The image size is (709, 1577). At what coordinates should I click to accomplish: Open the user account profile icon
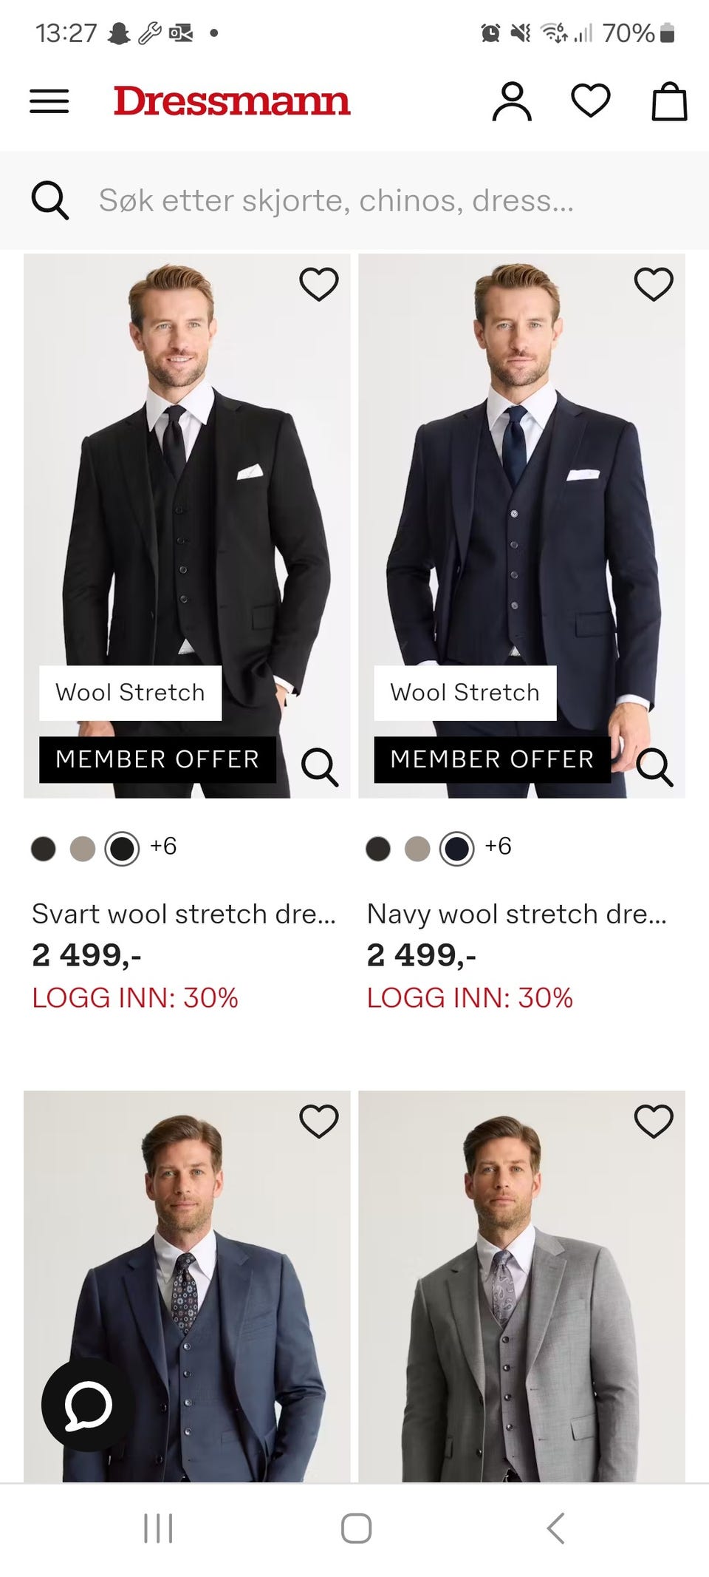pyautogui.click(x=512, y=101)
